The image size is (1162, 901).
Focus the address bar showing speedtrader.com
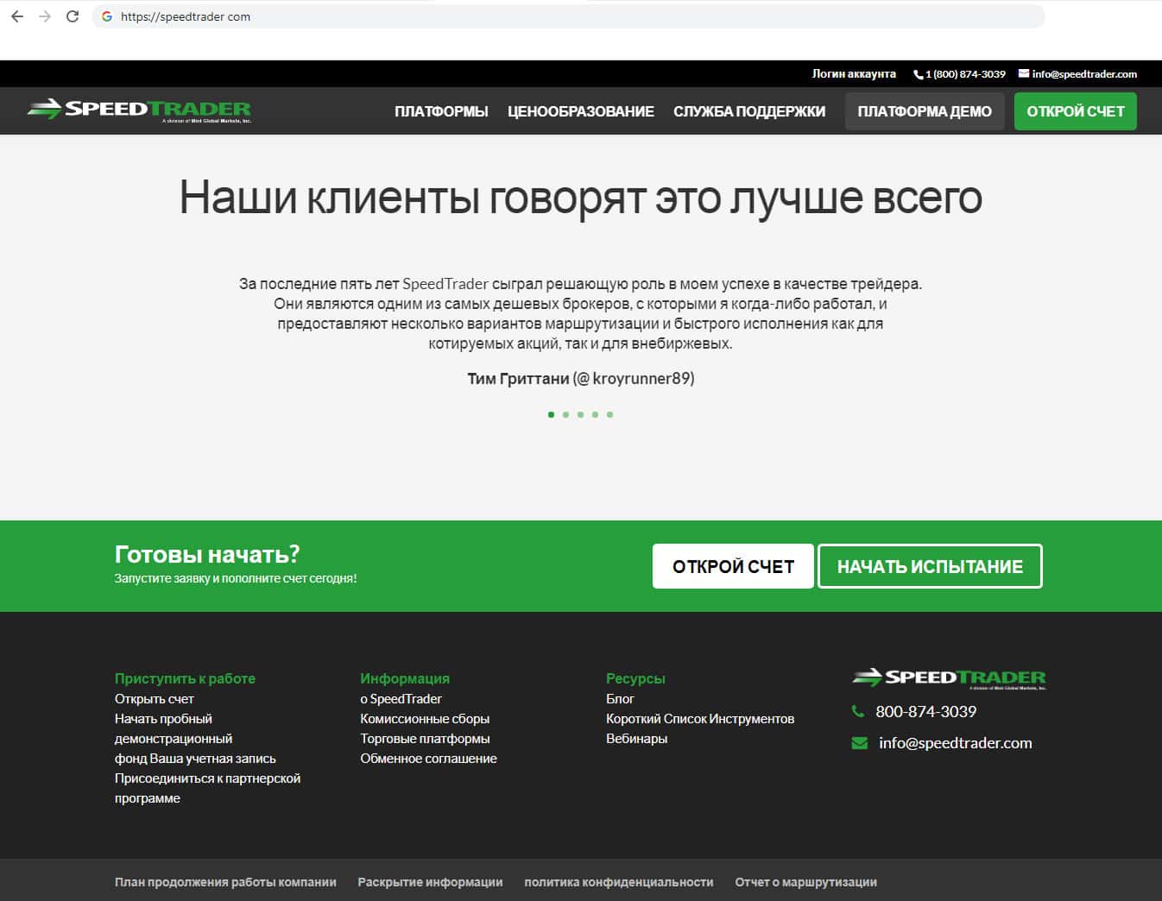[568, 16]
